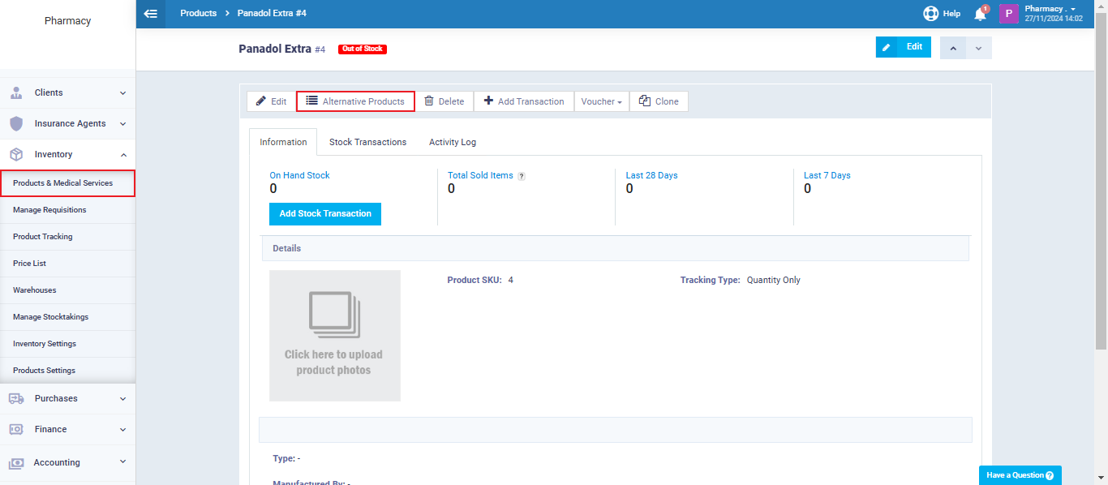The width and height of the screenshot is (1108, 485).
Task: Open Manage Stocktakings
Action: click(67, 317)
